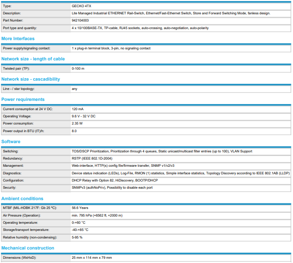
Task: Select the '0-100 m' value
Action: tap(78, 68)
